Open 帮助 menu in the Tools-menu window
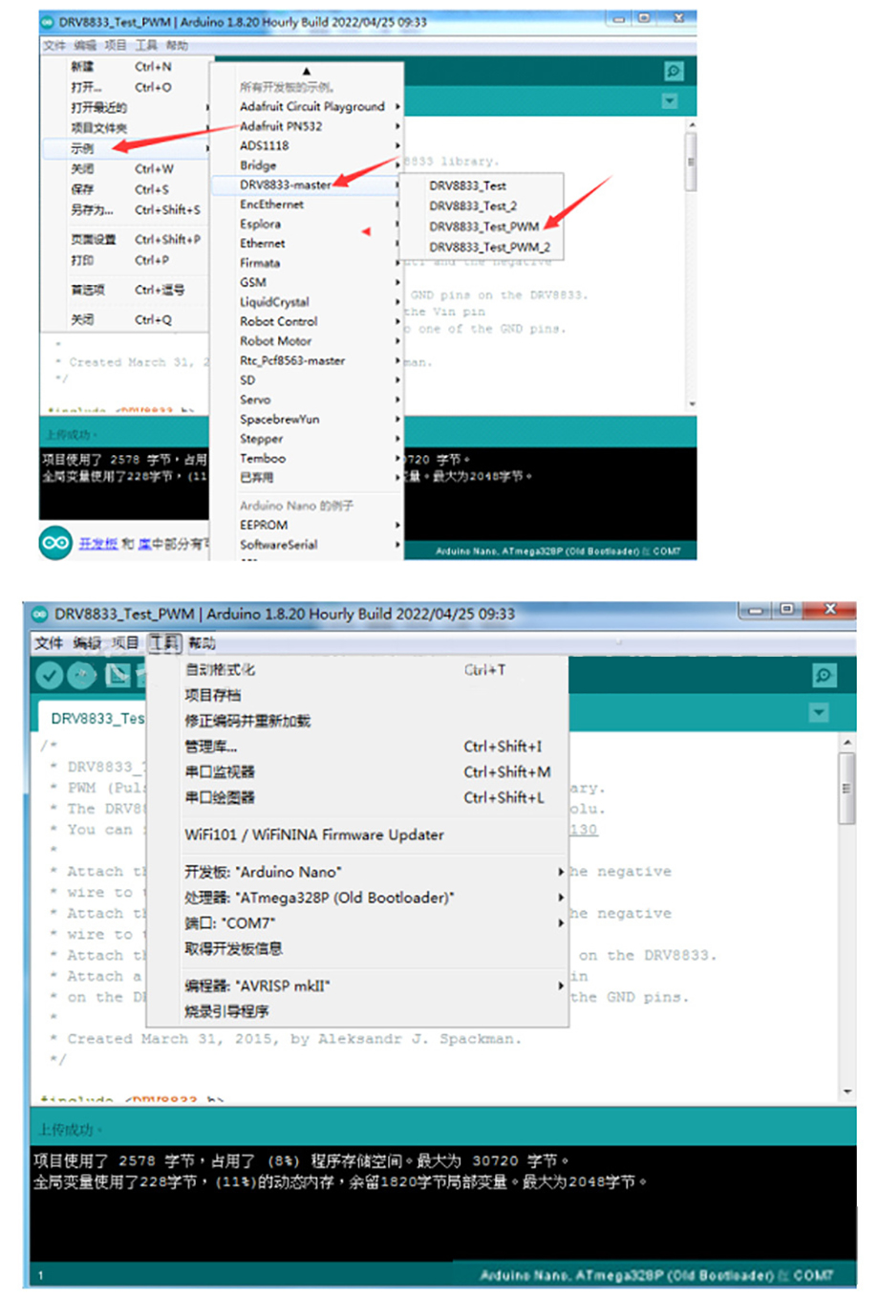879x1300 pixels. 202,643
